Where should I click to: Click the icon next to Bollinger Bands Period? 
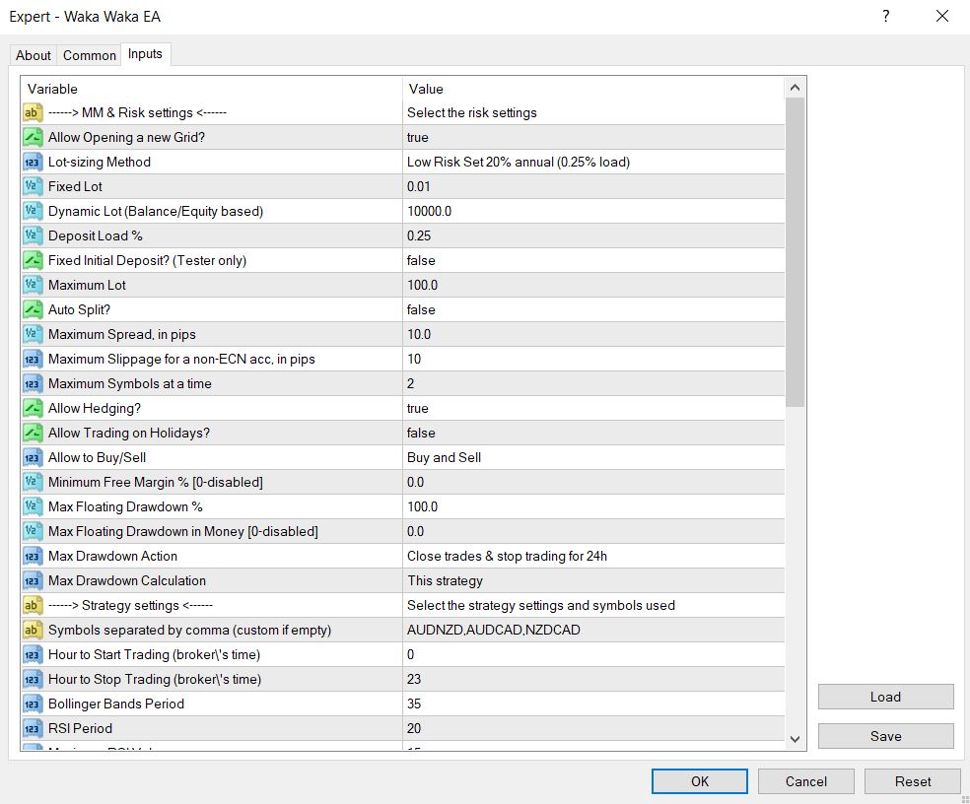point(33,703)
